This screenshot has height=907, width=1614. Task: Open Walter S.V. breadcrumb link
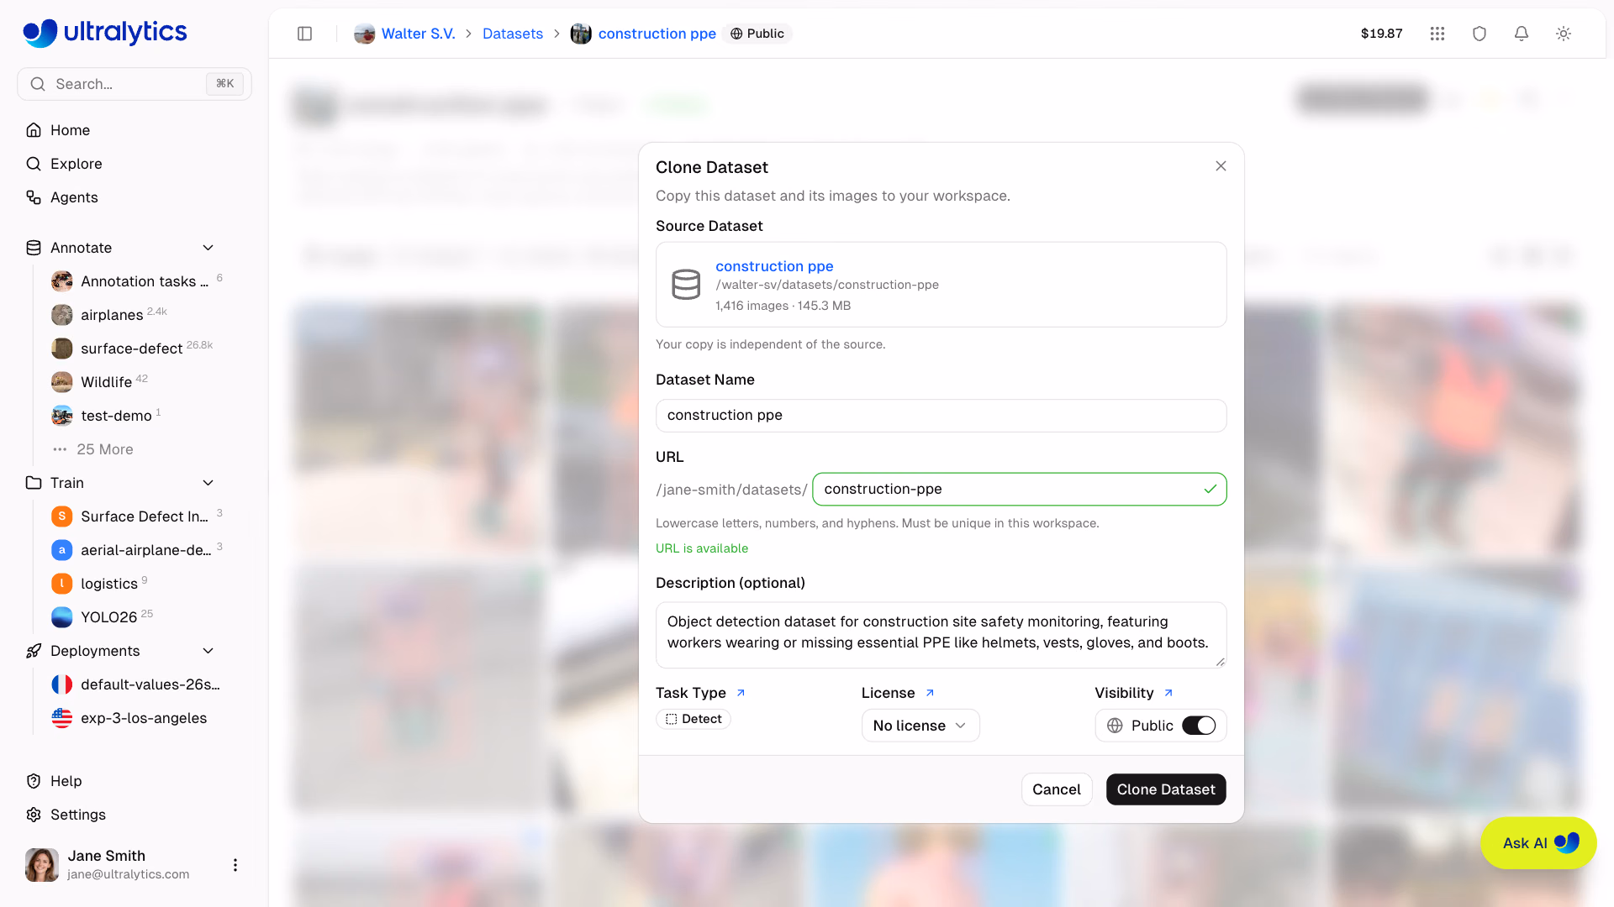click(419, 34)
